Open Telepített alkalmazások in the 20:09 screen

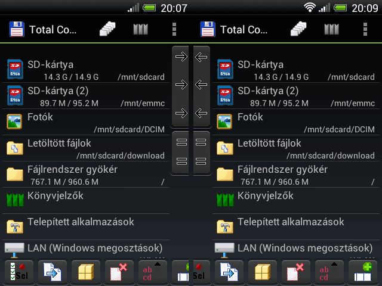click(296, 227)
